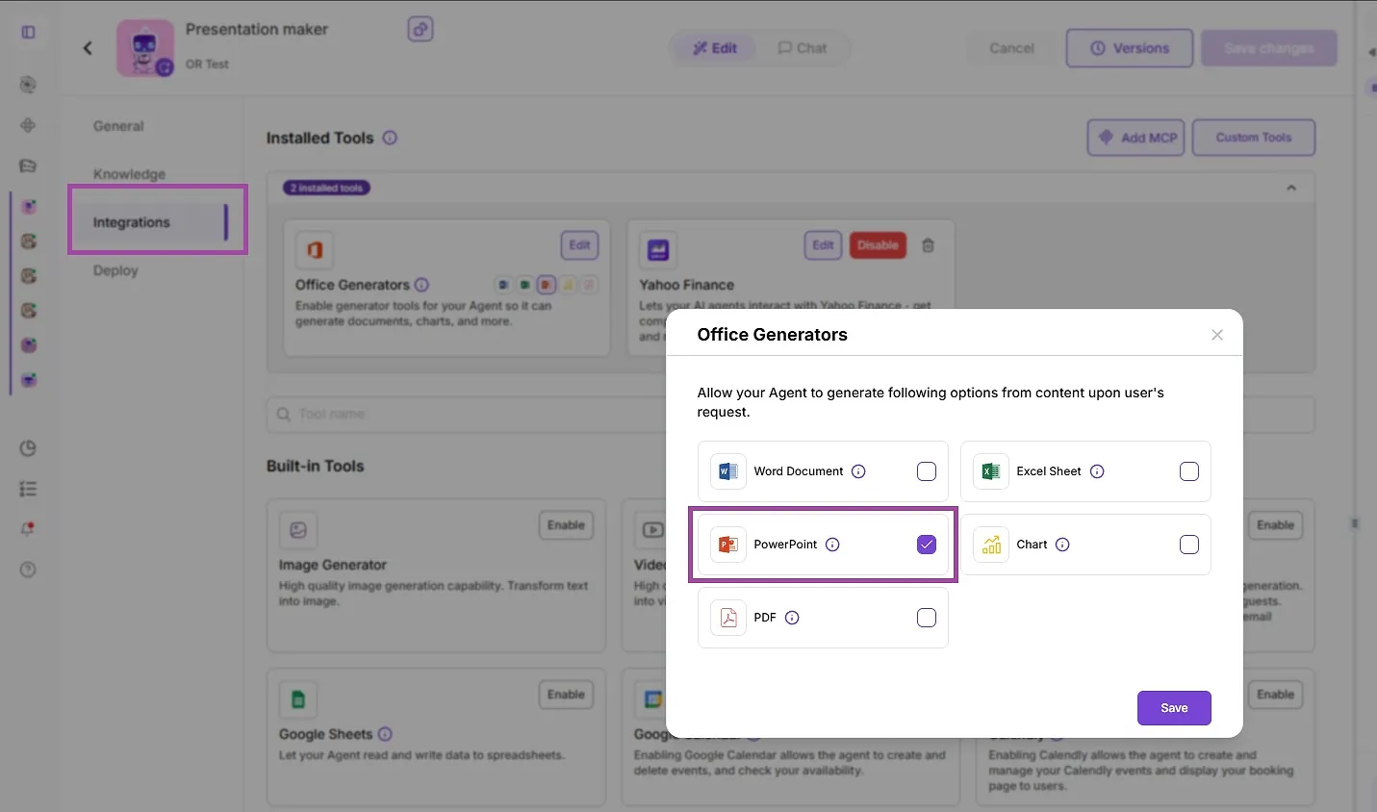
Task: Click the Excel Sheet app icon
Action: (x=991, y=471)
